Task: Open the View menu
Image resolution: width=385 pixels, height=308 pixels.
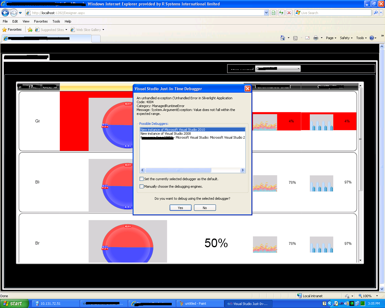Action: coord(26,21)
